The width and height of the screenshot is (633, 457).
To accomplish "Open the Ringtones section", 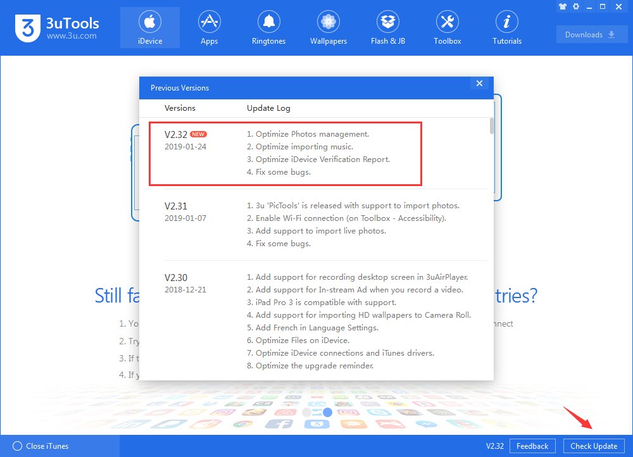I will [268, 27].
